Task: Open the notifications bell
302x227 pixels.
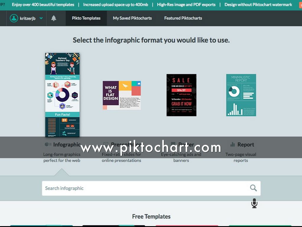Action: pyautogui.click(x=54, y=18)
